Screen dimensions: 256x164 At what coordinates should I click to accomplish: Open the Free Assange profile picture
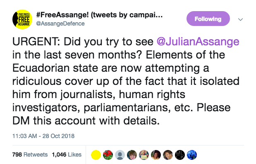click(x=22, y=19)
